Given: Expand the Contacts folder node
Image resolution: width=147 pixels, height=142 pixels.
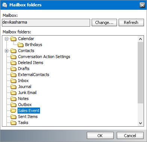Looking at the screenshot, I should tap(6, 51).
